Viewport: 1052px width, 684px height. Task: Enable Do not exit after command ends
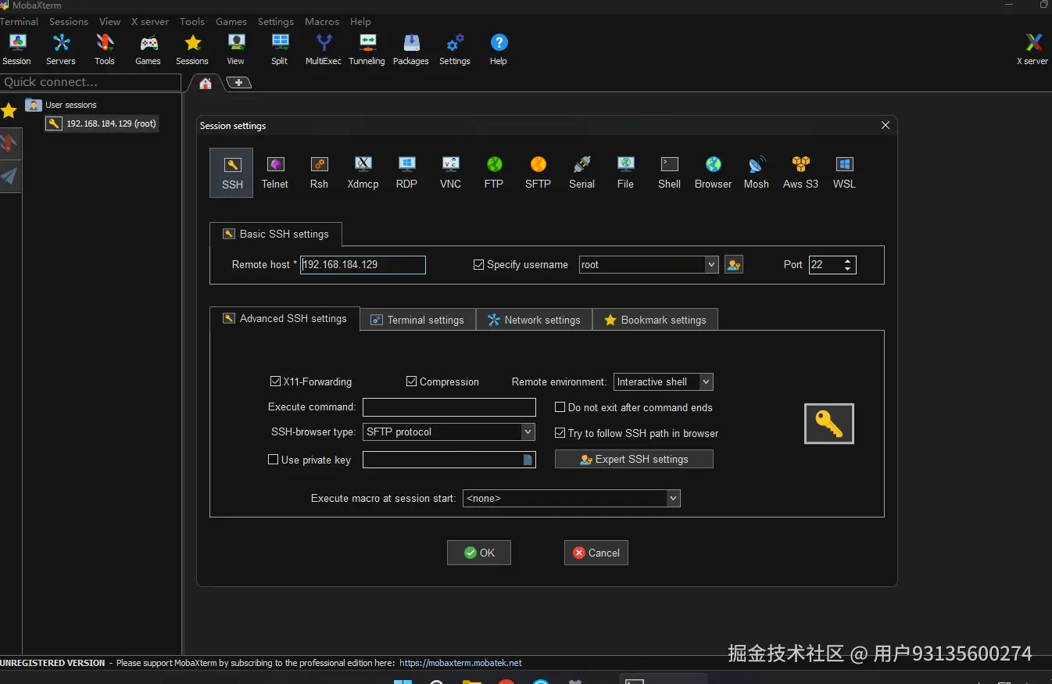point(560,407)
